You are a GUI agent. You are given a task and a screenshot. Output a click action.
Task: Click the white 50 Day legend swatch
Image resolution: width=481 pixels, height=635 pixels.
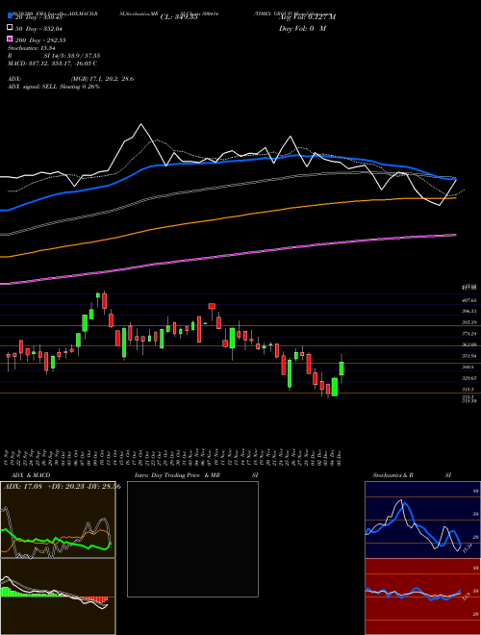[x=11, y=28]
